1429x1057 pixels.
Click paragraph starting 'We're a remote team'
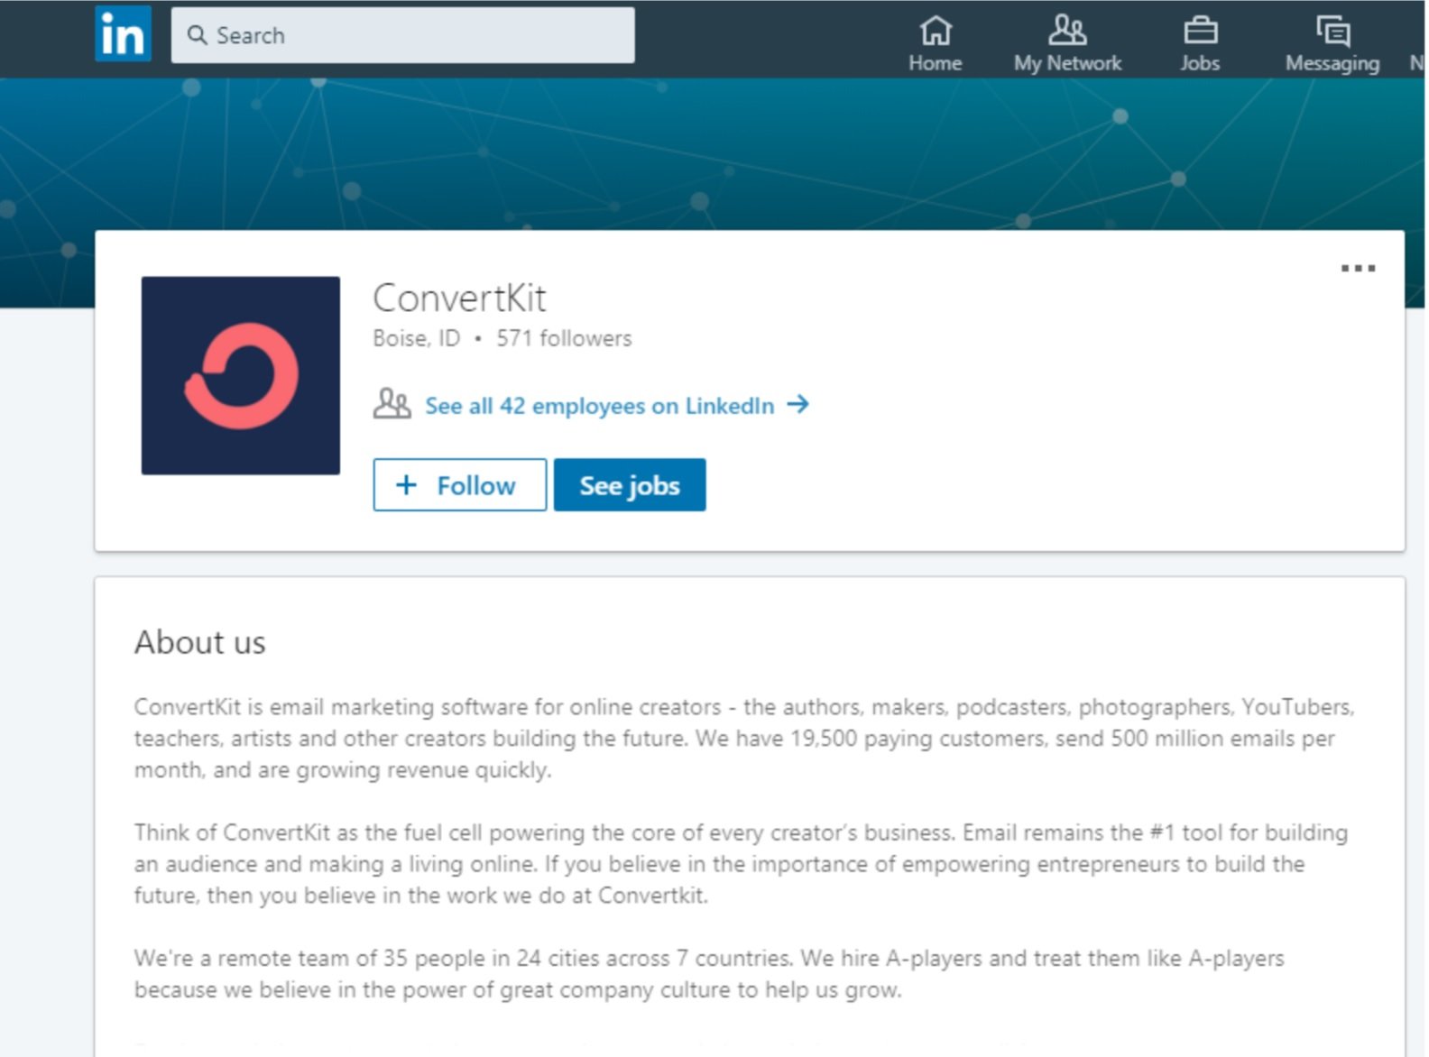(x=709, y=974)
